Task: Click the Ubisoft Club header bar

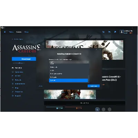Action: (x=85, y=103)
